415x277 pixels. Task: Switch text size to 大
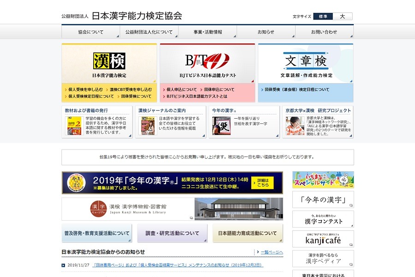(342, 17)
